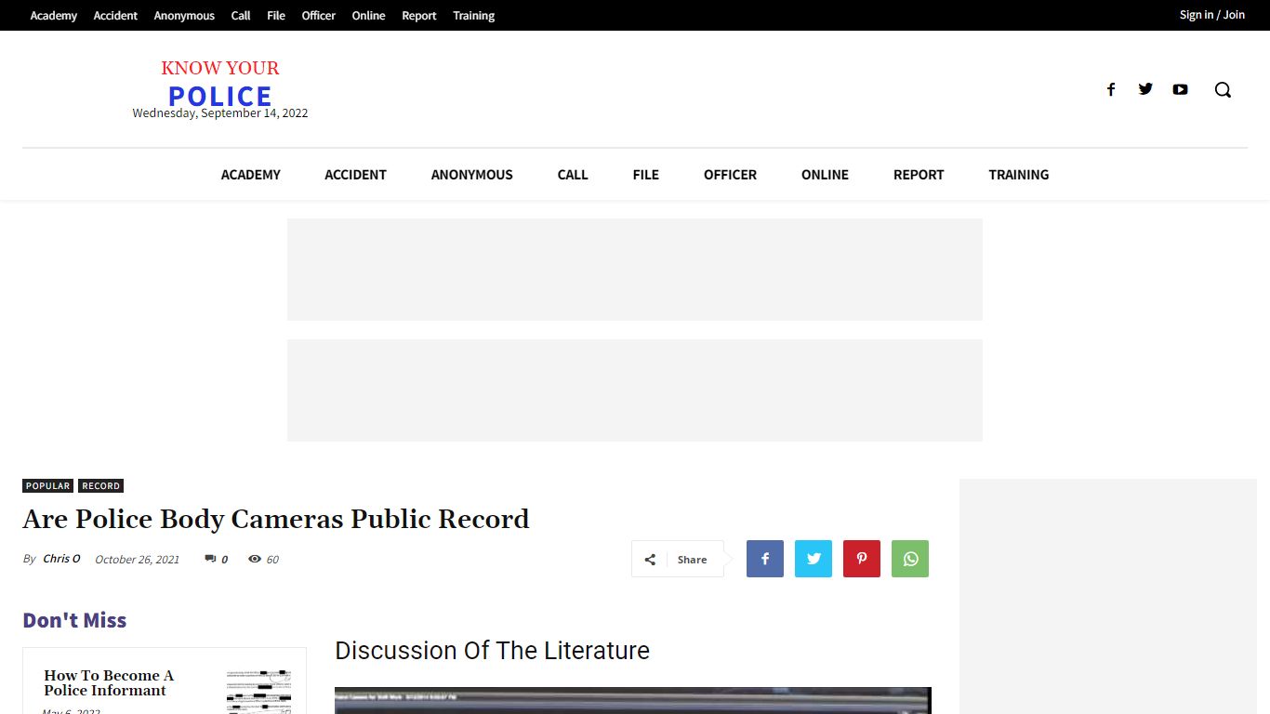The image size is (1270, 714).
Task: Open the header Twitter icon
Action: pos(1145,89)
